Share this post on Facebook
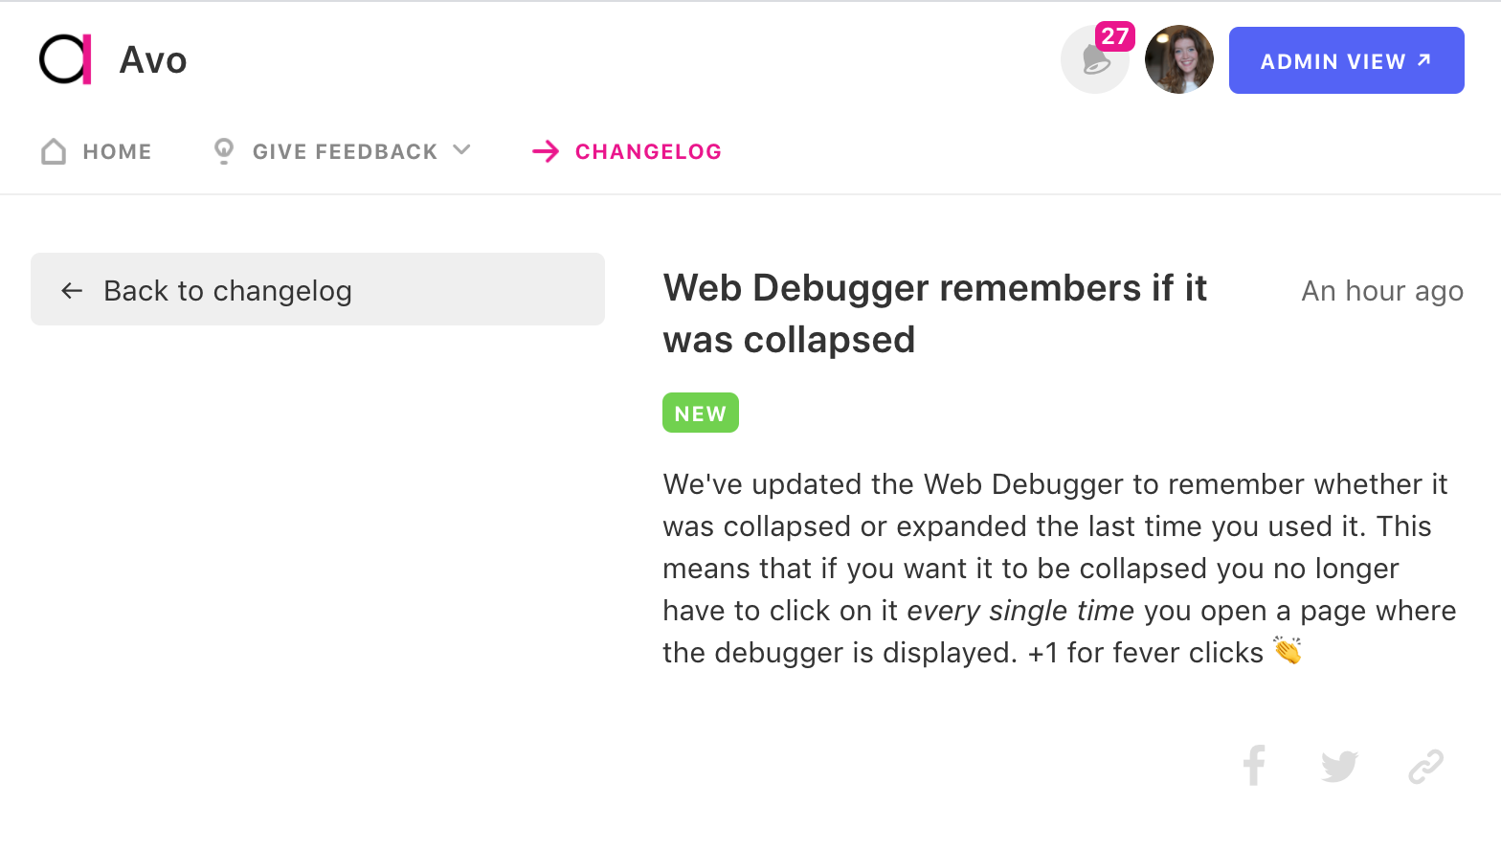 (x=1254, y=766)
